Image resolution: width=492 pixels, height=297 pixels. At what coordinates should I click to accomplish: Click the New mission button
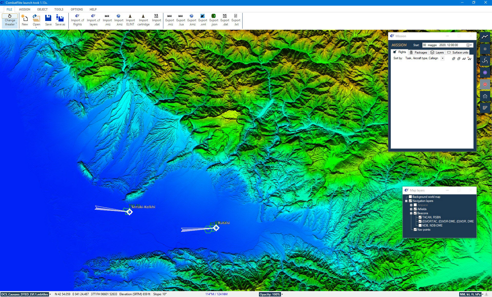(x=25, y=20)
